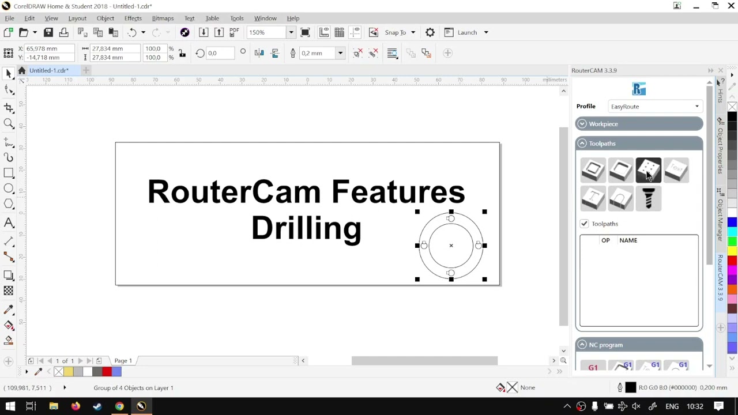Select the Ellipse tool
Image resolution: width=738 pixels, height=415 pixels.
(9, 188)
